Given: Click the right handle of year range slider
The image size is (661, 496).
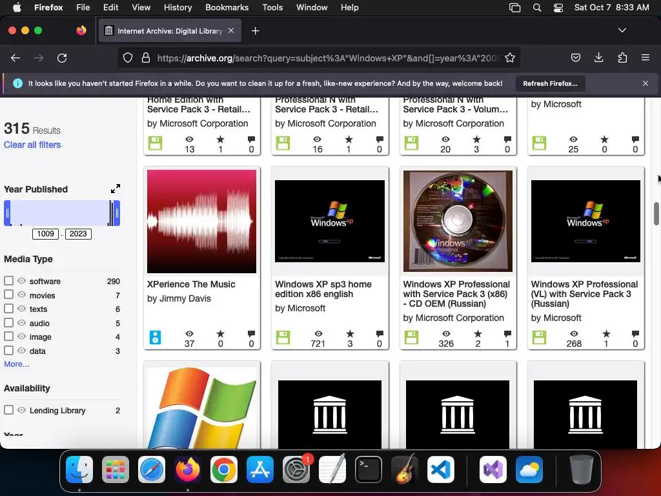Looking at the screenshot, I should (x=117, y=213).
